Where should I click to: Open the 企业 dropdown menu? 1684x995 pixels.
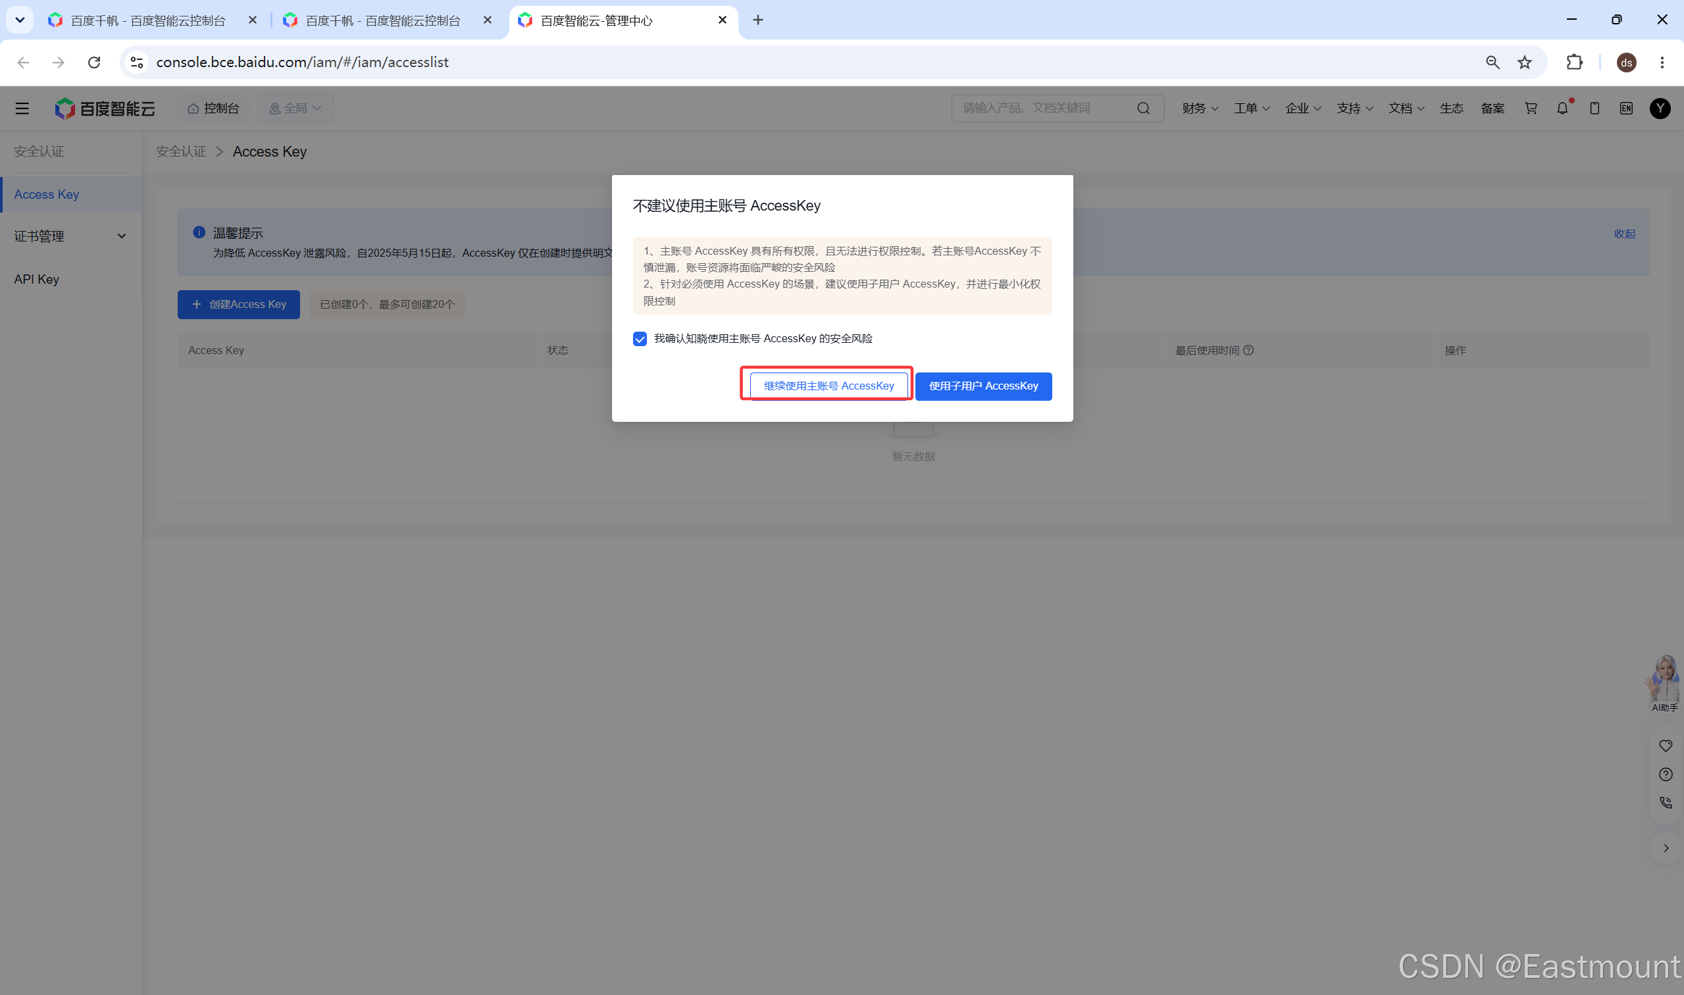(x=1302, y=108)
